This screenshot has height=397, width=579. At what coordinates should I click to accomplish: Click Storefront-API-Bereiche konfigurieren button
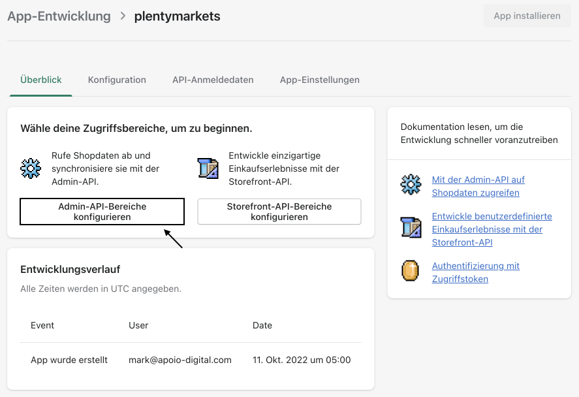pos(279,212)
